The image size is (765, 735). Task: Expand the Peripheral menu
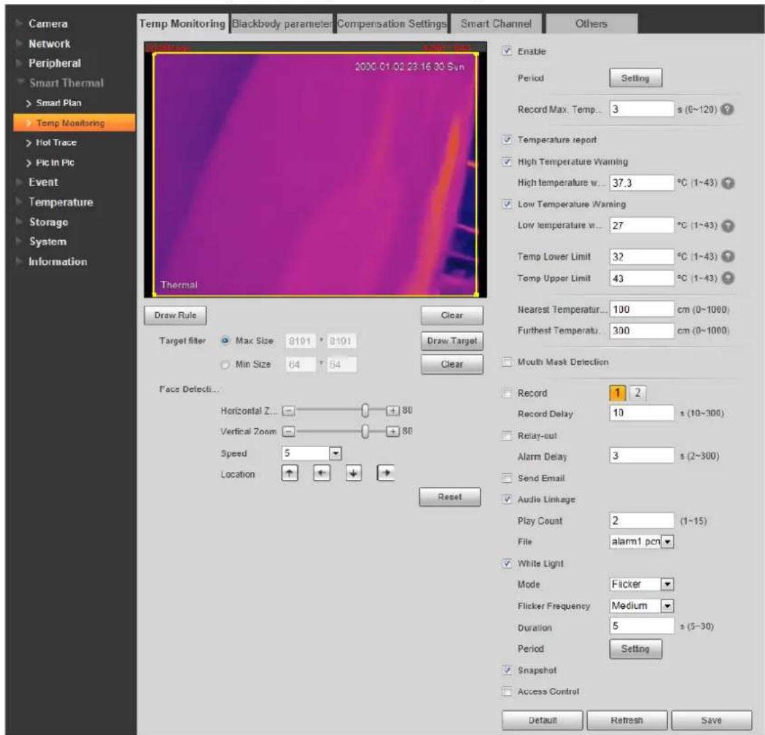54,63
